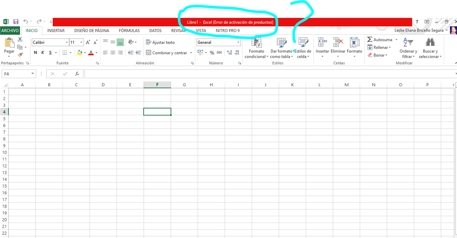Redo the last action
The width and height of the screenshot is (457, 238).
[x=39, y=21]
